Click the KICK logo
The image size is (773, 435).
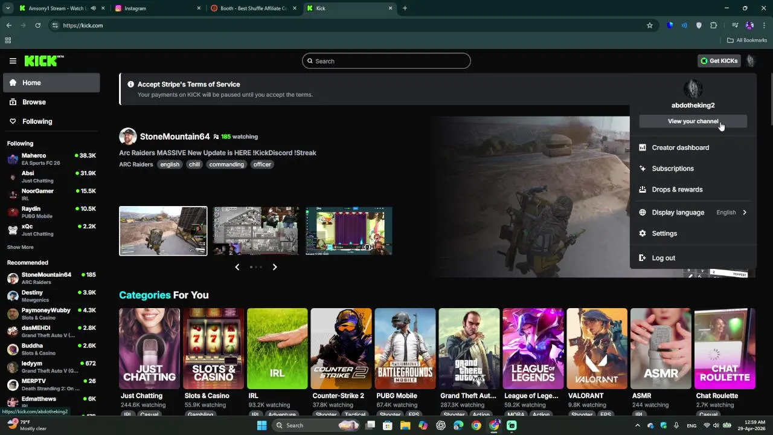tap(44, 60)
